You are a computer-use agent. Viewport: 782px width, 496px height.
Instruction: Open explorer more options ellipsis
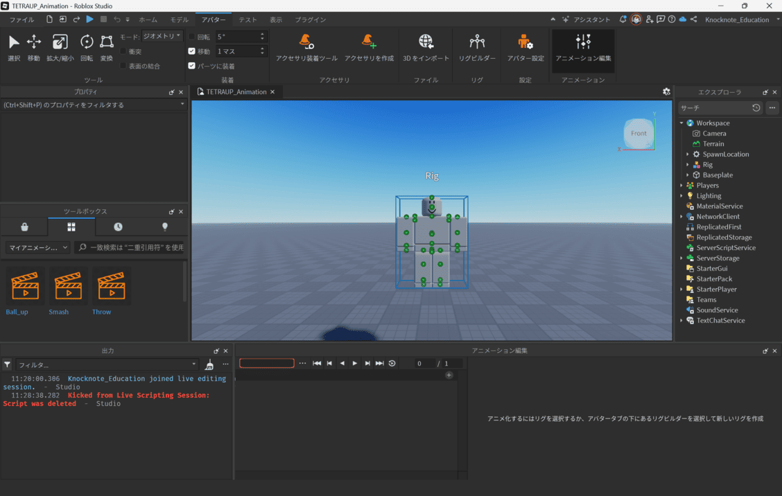772,107
